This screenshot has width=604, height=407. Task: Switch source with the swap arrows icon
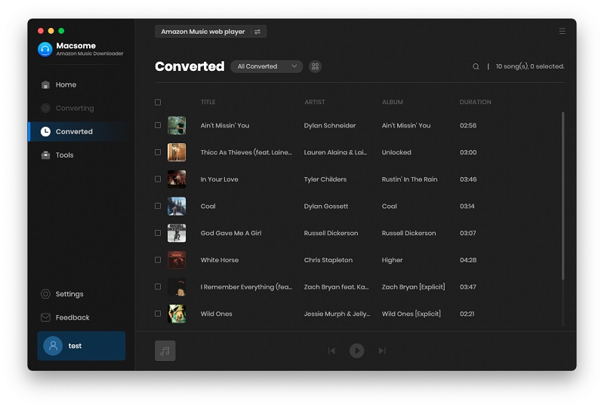[x=257, y=32]
